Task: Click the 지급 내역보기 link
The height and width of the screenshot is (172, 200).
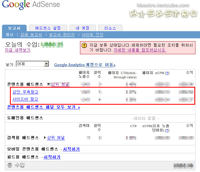Action: pos(18,50)
